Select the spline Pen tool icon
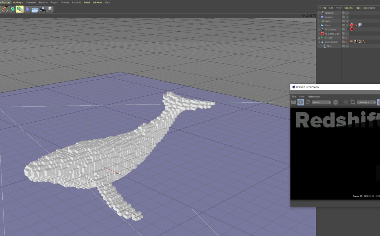Viewport: 380px width, 236px height. (x=5, y=9)
